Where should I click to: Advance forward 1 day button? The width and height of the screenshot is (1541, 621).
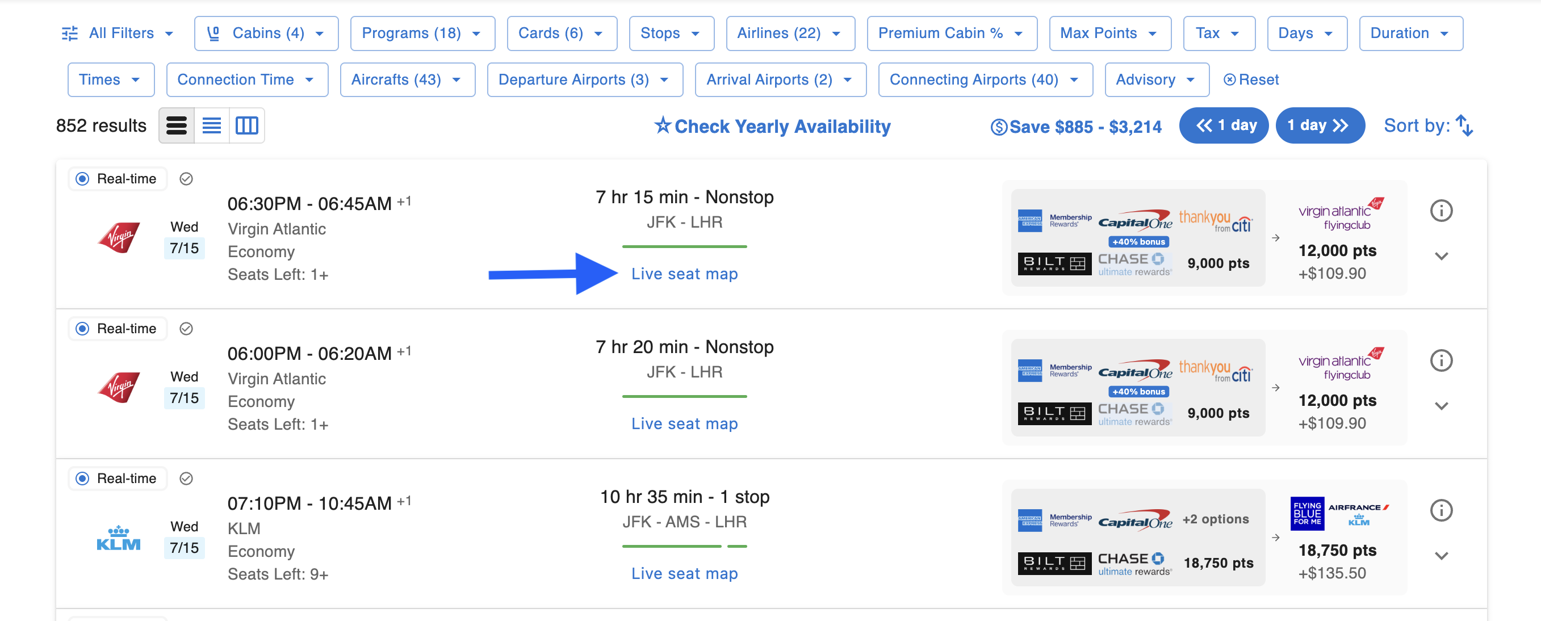[x=1320, y=125]
